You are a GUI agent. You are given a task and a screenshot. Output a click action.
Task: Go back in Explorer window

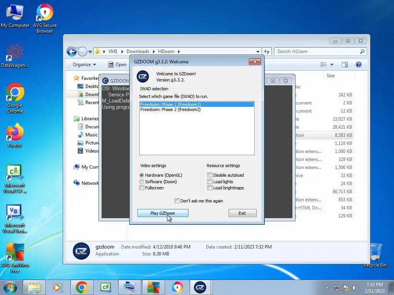[x=72, y=52]
